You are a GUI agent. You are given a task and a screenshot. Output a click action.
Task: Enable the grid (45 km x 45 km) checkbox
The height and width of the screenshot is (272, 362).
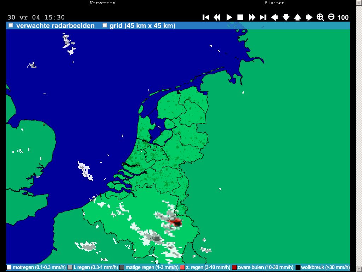click(x=105, y=25)
